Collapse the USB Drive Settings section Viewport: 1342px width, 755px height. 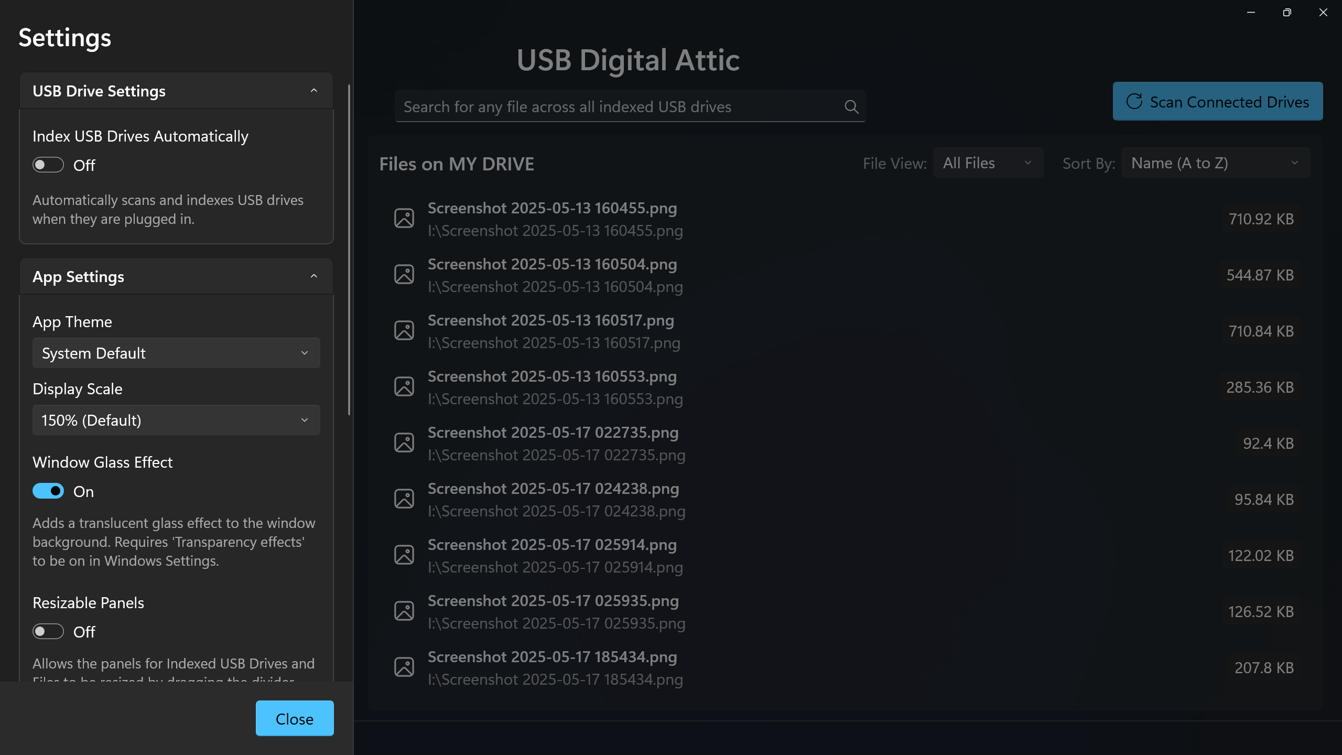[x=314, y=90]
